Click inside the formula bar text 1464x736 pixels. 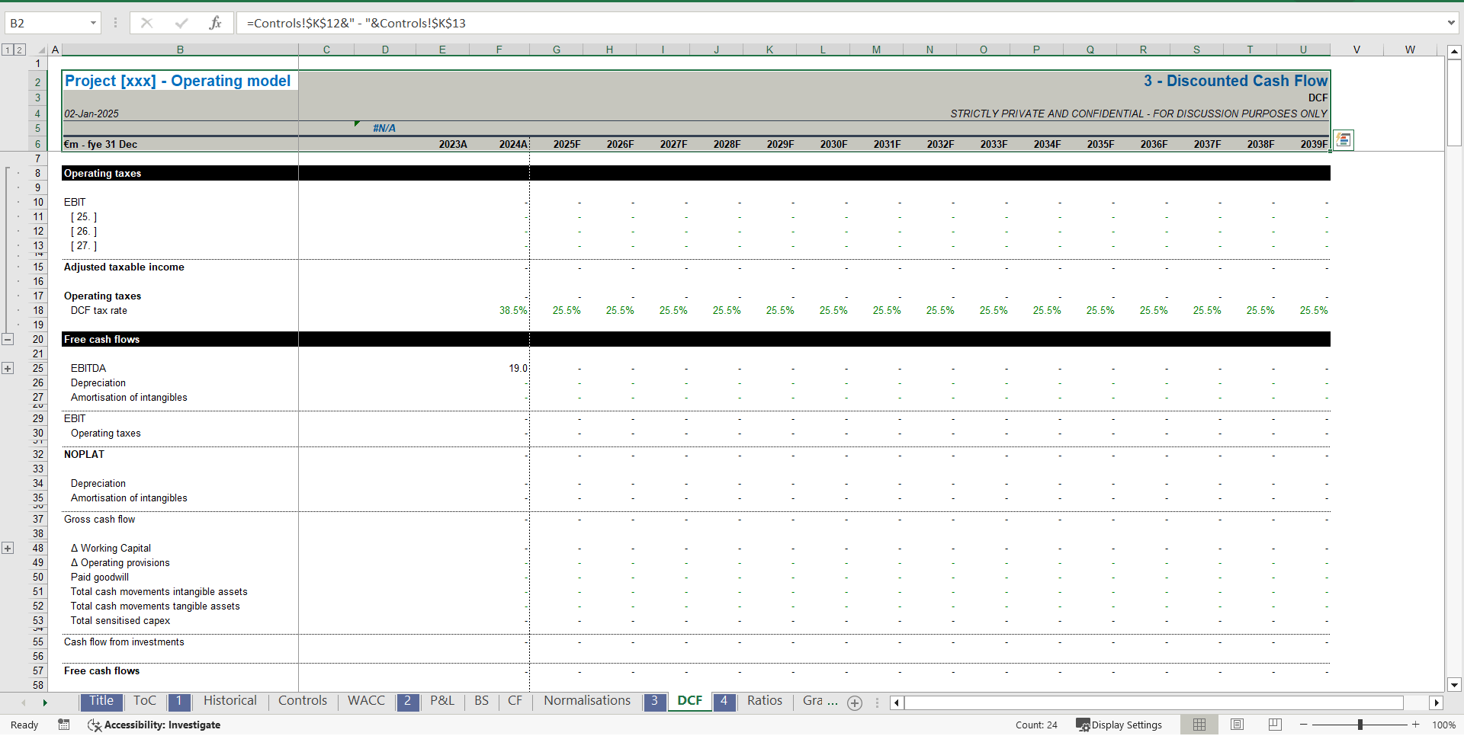[356, 23]
